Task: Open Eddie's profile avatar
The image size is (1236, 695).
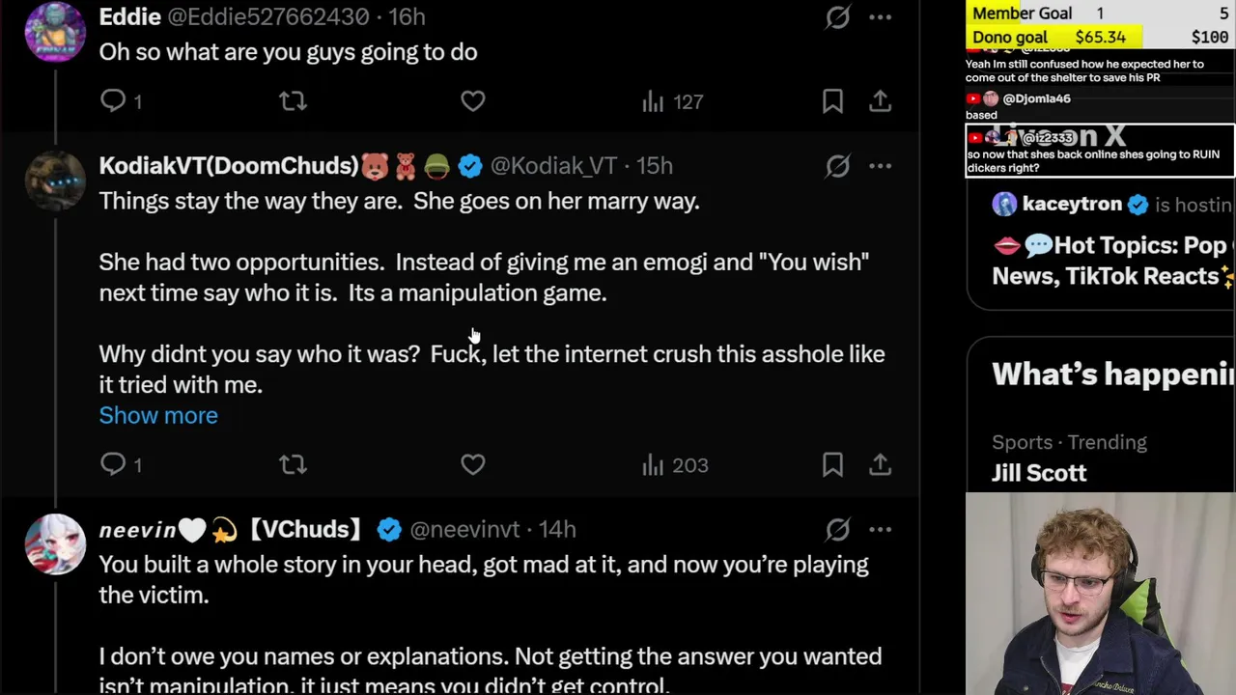Action: tap(55, 31)
